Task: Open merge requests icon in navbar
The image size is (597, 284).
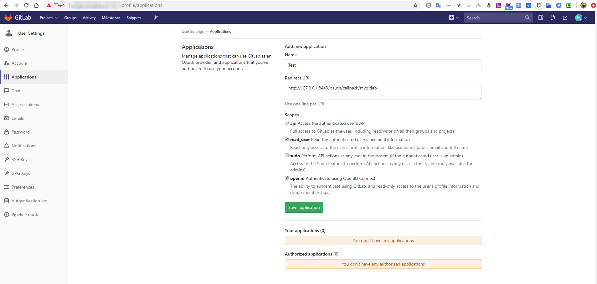Action: click(553, 18)
